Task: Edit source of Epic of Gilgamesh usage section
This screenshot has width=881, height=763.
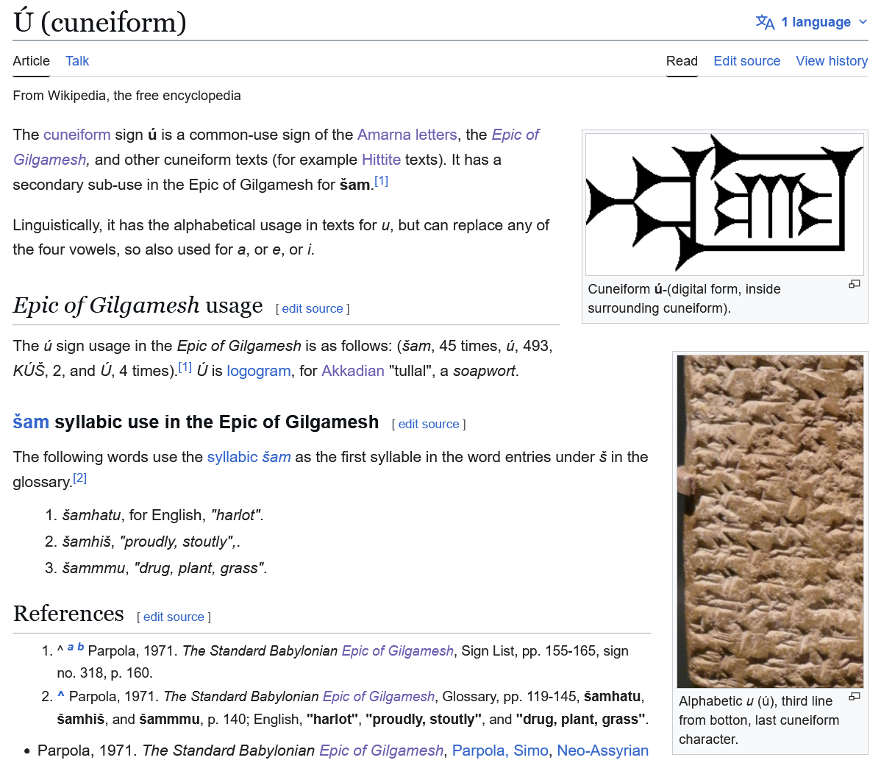Action: (x=313, y=309)
